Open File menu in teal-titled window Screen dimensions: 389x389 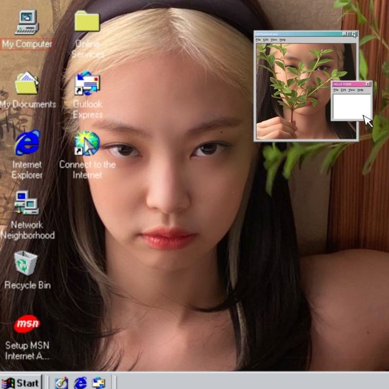[258, 40]
